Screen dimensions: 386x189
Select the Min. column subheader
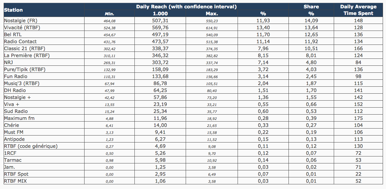[x=109, y=14]
